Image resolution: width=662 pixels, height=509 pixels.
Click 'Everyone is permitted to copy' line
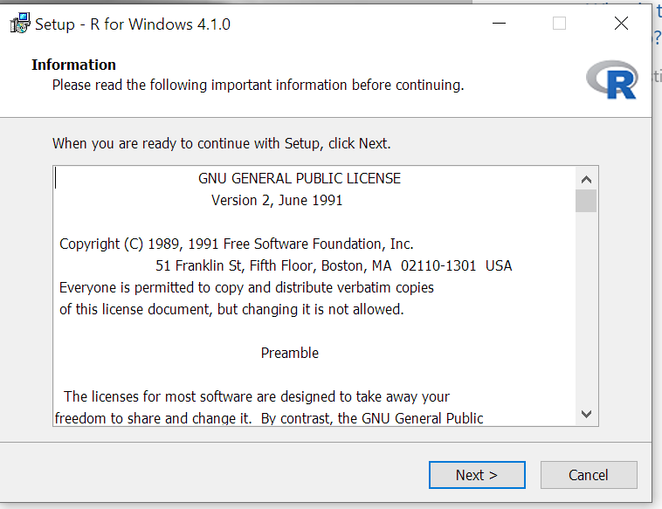246,288
